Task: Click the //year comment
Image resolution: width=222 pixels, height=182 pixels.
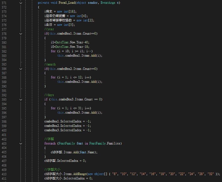Action: [49, 29]
